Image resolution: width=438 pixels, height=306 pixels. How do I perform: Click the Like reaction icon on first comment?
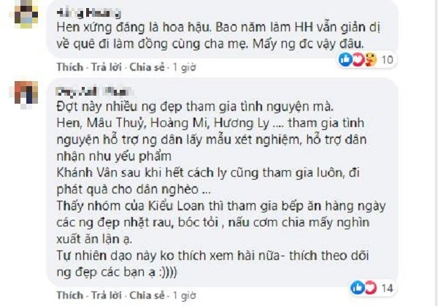[344, 58]
